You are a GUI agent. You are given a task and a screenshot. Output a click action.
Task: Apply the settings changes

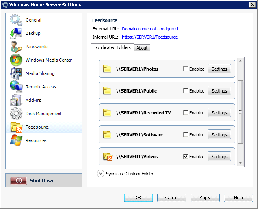click(205, 198)
